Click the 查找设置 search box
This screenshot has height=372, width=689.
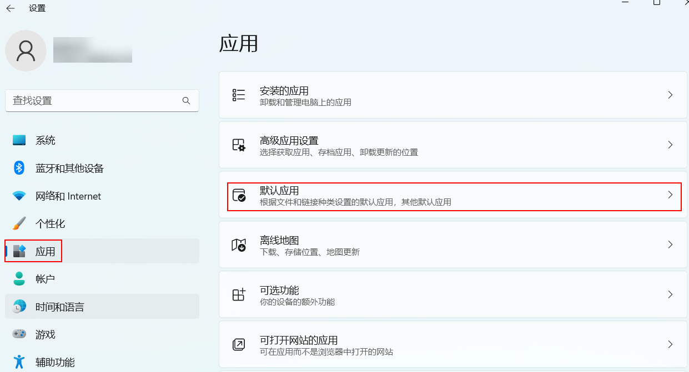[x=94, y=100]
